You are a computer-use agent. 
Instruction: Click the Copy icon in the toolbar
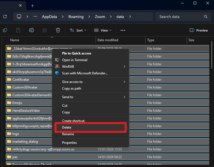click(x=5, y=30)
